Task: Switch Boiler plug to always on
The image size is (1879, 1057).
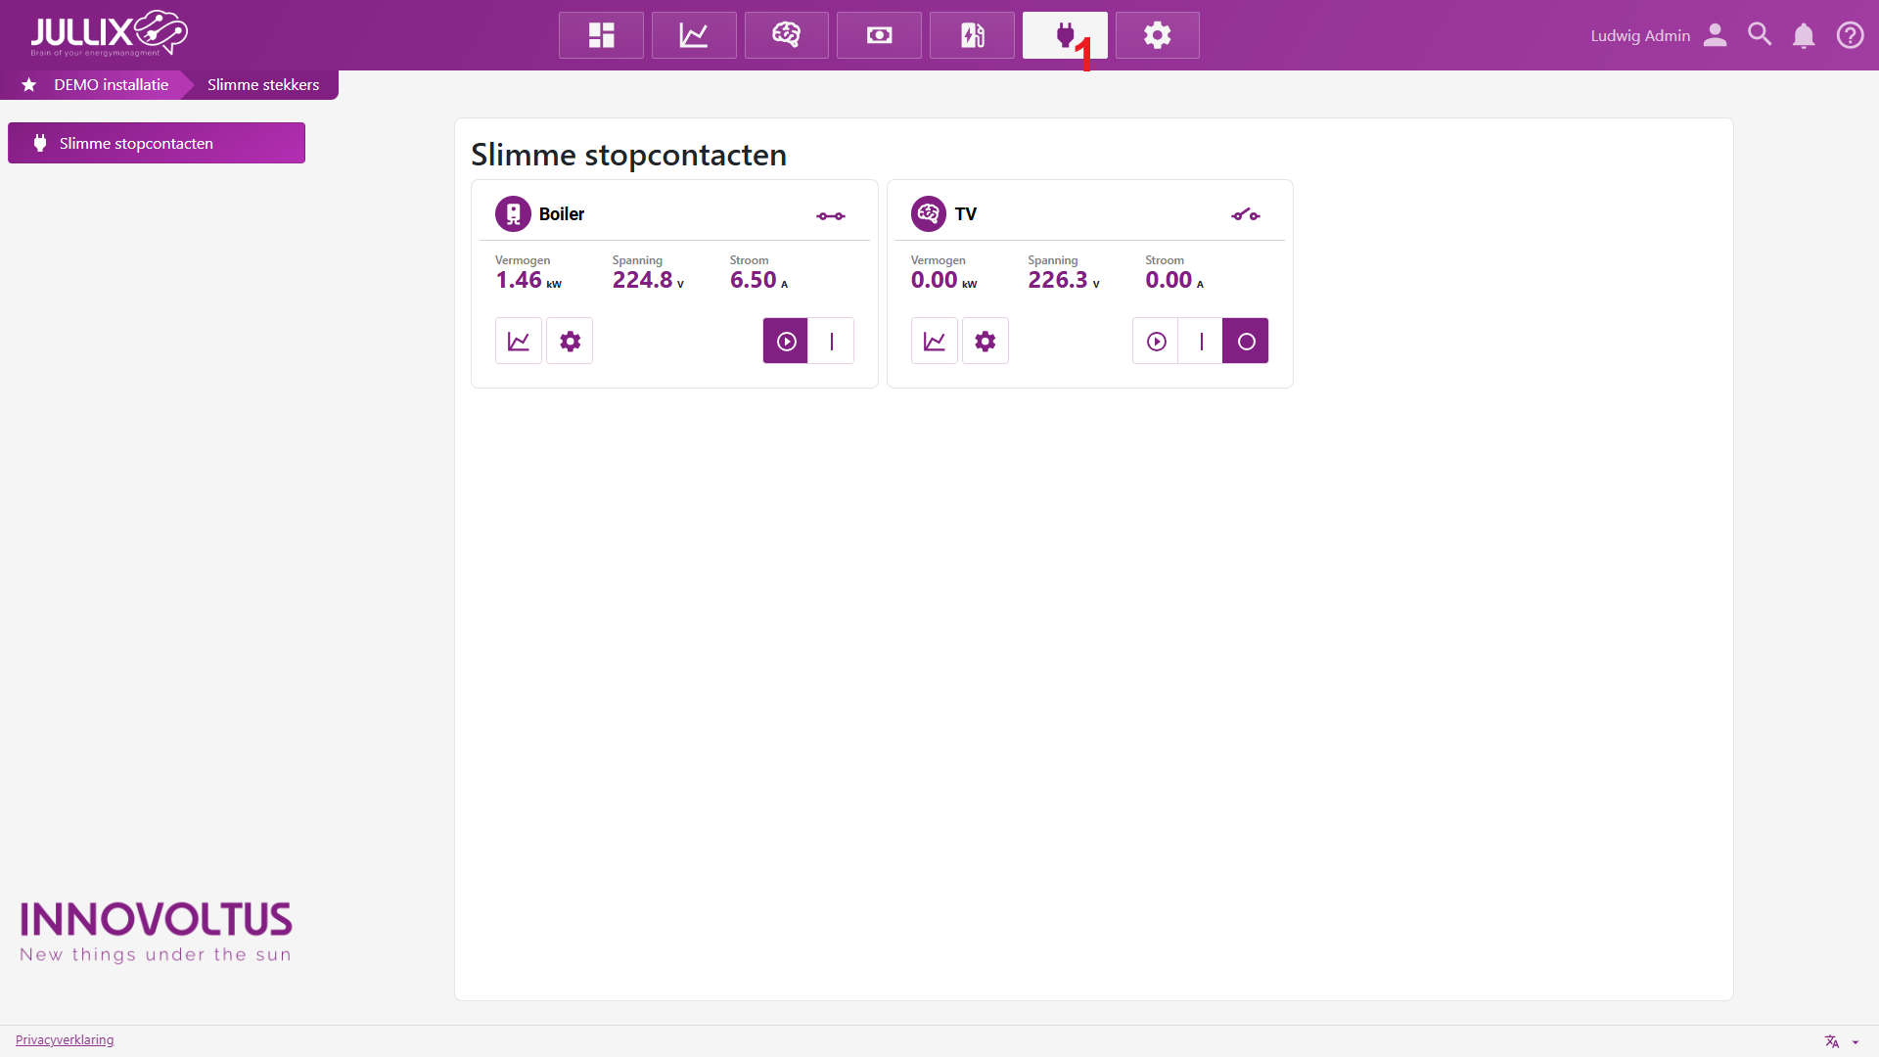Action: click(x=832, y=342)
